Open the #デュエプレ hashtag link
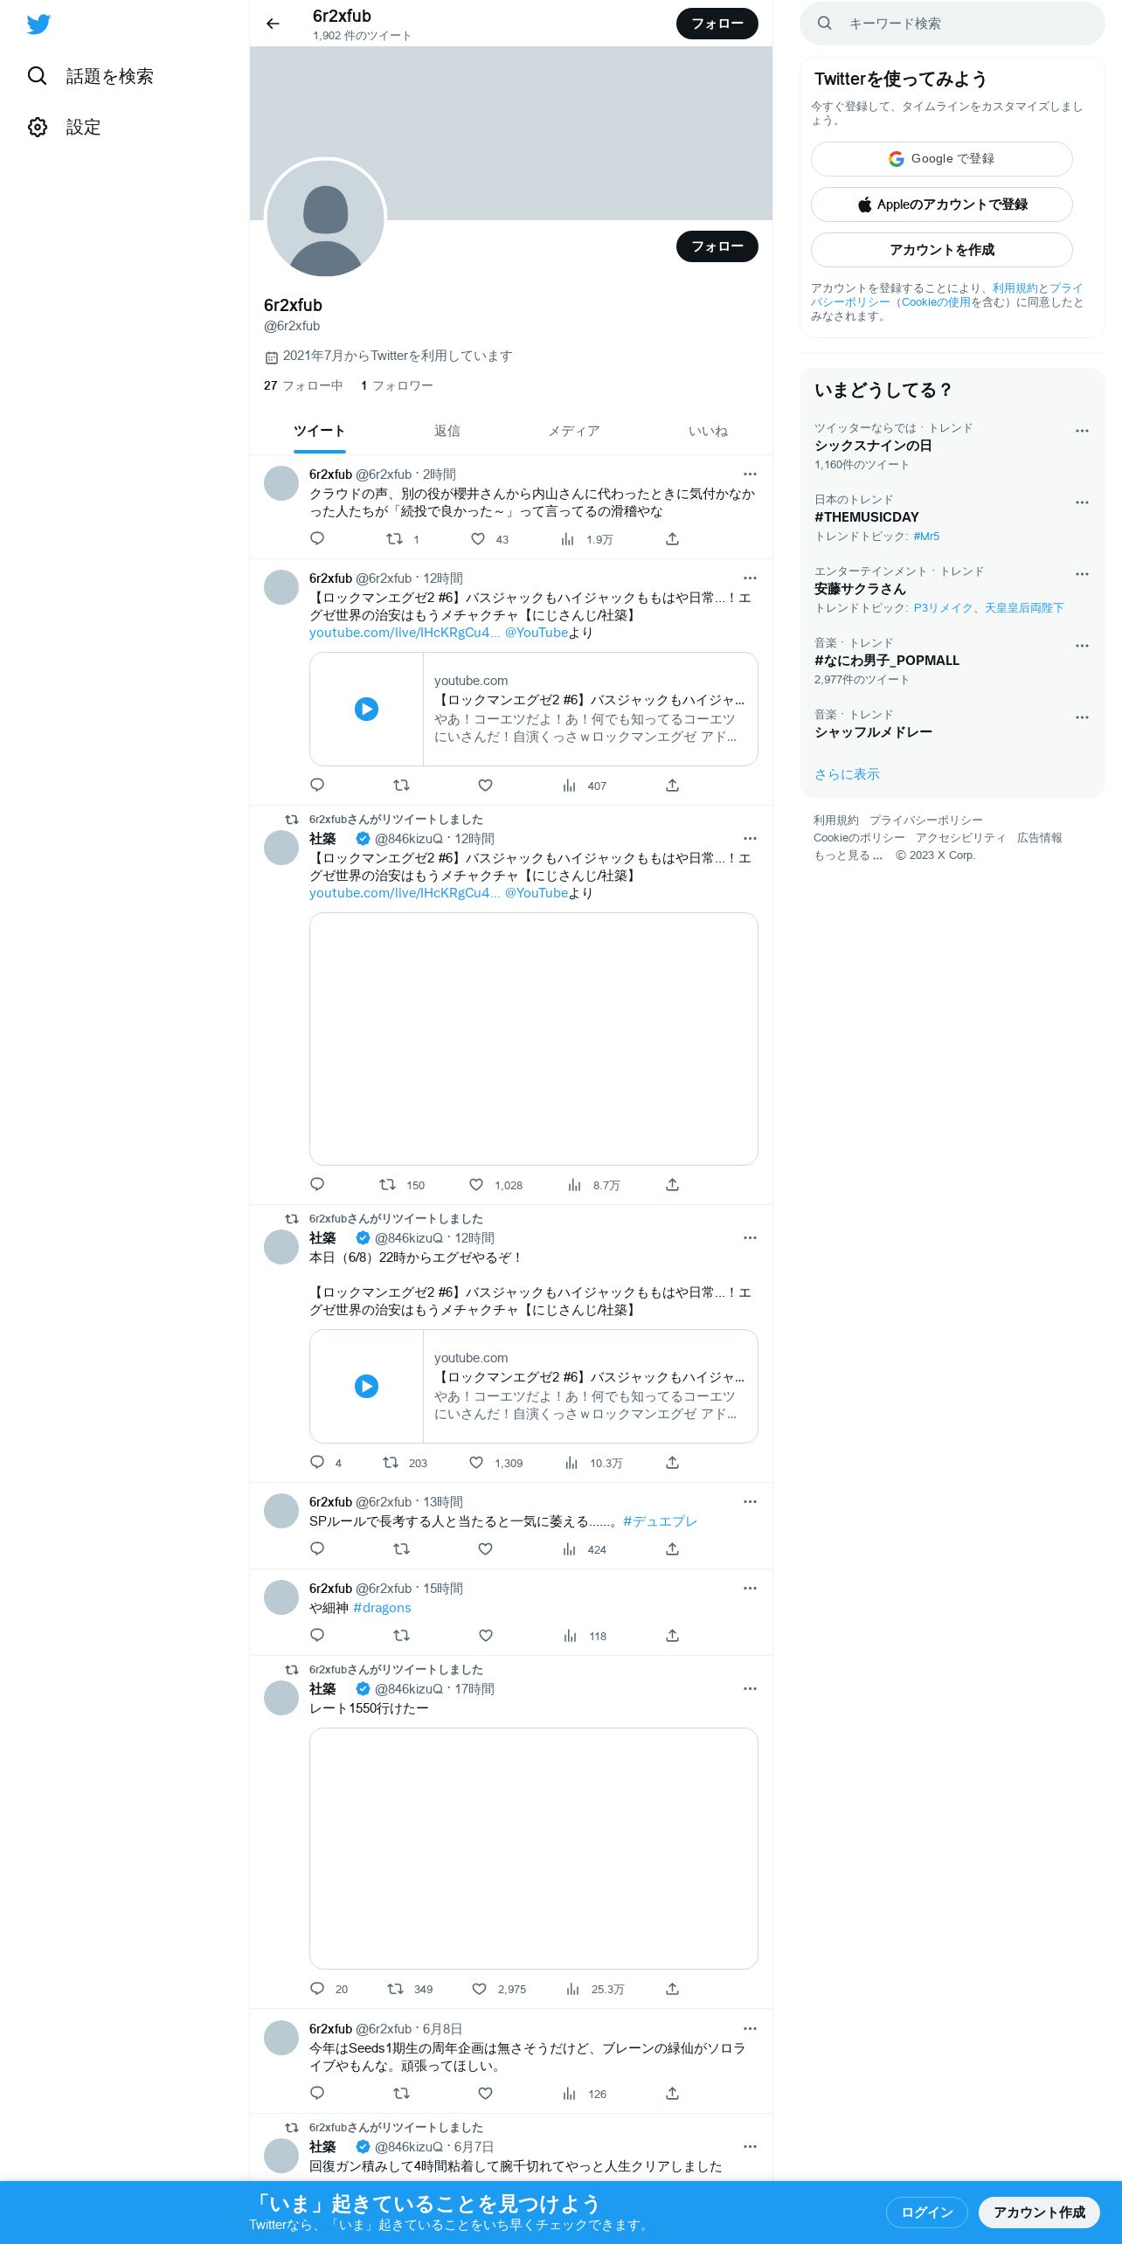Screen dimensions: 1122x2244 (x=660, y=1521)
